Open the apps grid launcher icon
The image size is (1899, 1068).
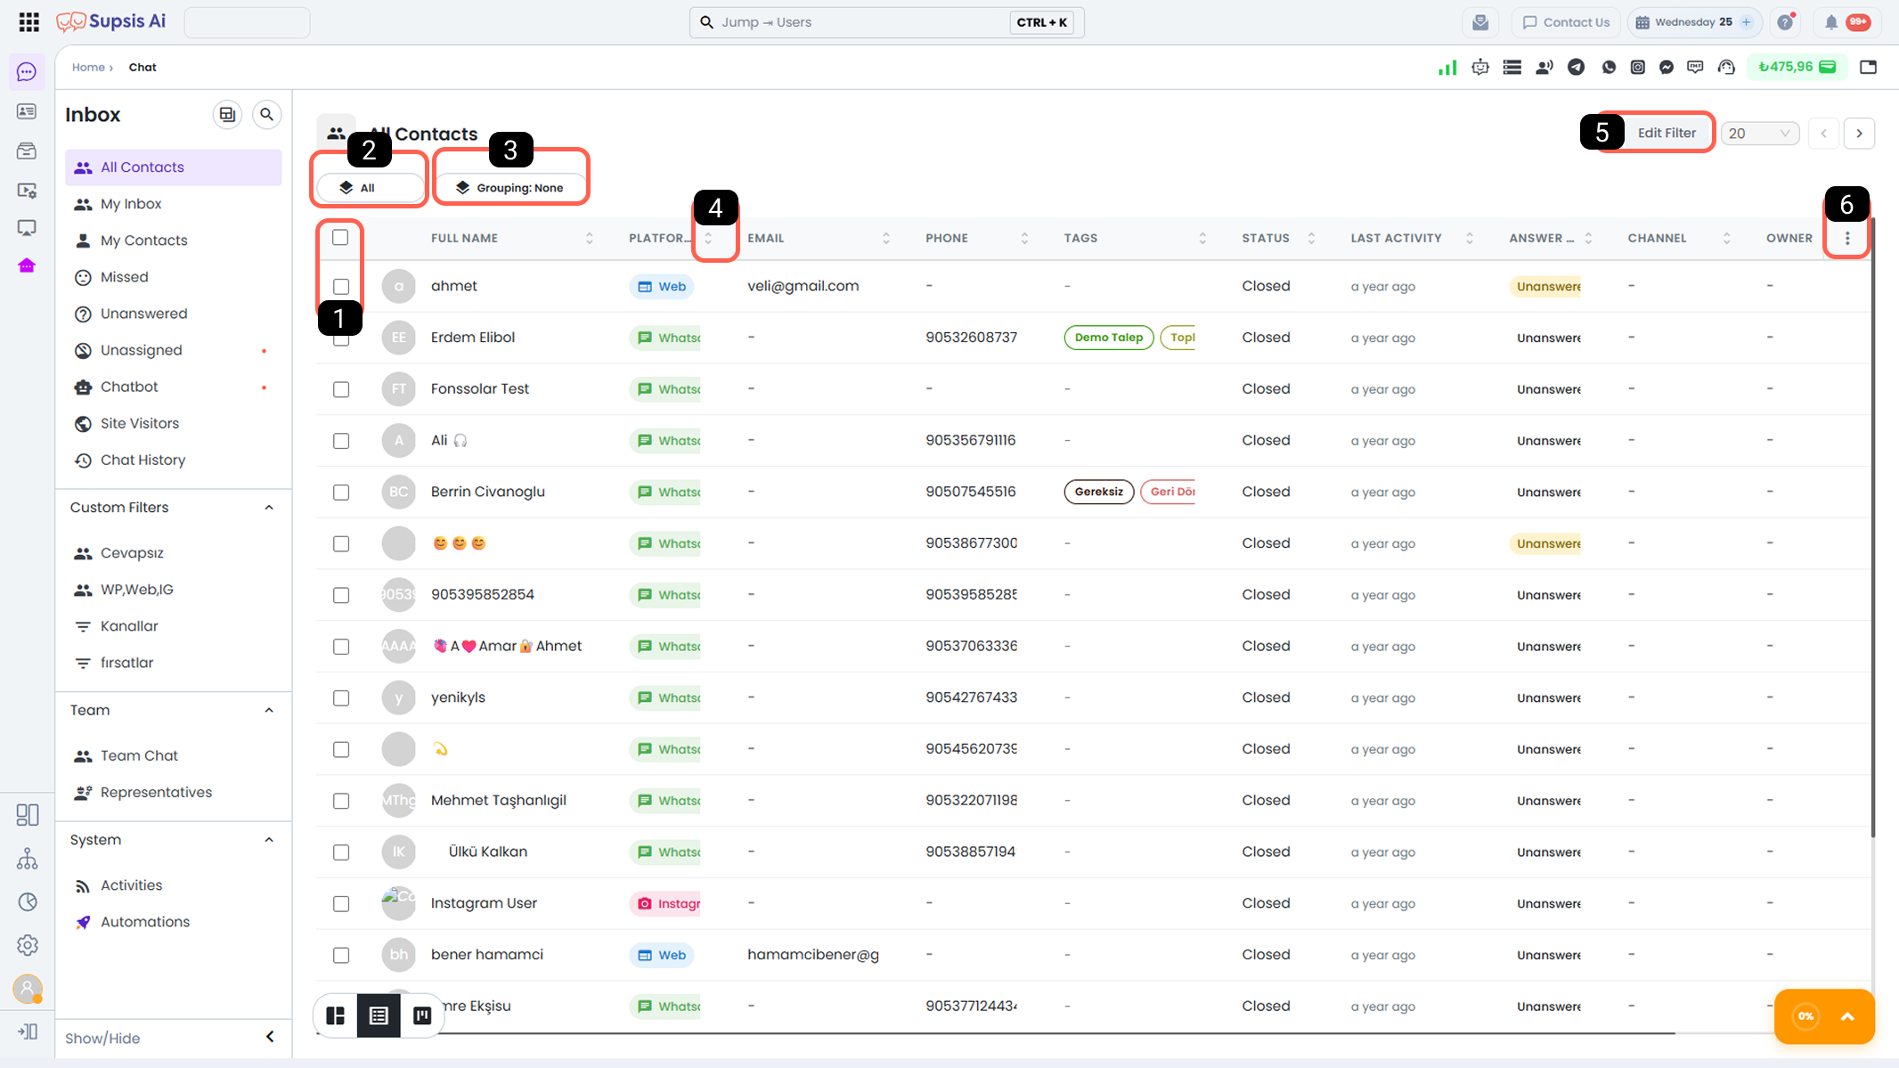tap(29, 22)
